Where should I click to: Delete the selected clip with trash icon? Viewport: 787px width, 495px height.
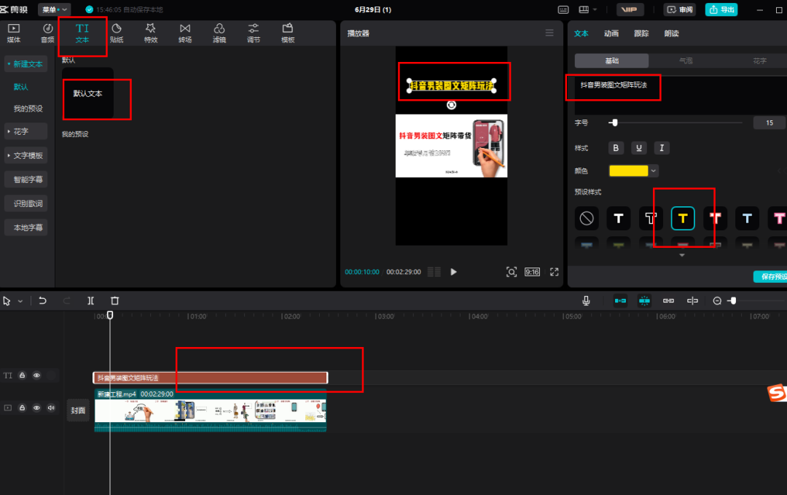click(114, 300)
